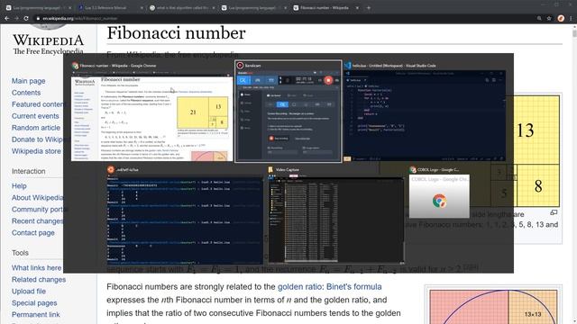The height and width of the screenshot is (324, 577).
Task: Click the Chrome back arrow
Action: [x=7, y=18]
